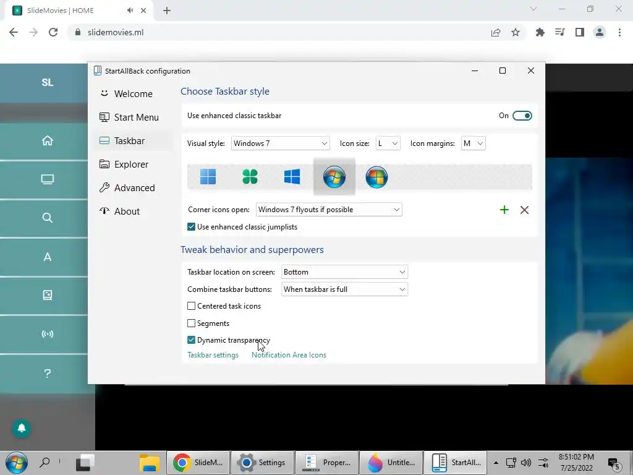Open the Visual style dropdown

tap(281, 143)
